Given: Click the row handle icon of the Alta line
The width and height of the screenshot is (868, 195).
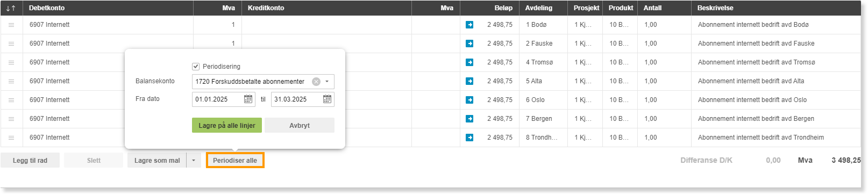Looking at the screenshot, I should point(11,81).
